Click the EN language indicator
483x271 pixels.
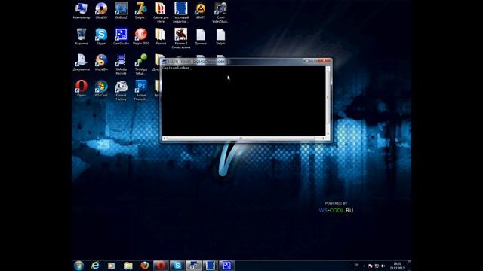[x=356, y=266]
